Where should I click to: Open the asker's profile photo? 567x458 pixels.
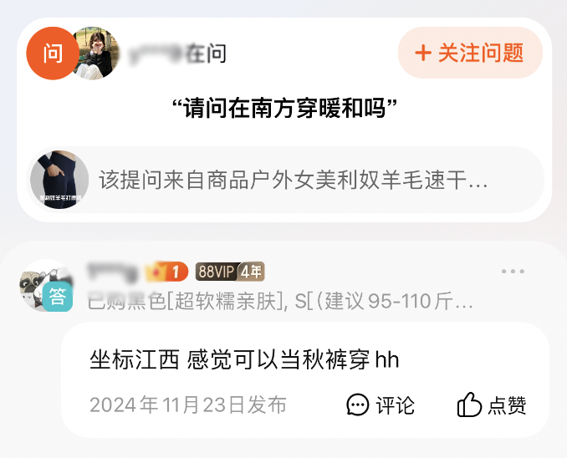tap(98, 53)
